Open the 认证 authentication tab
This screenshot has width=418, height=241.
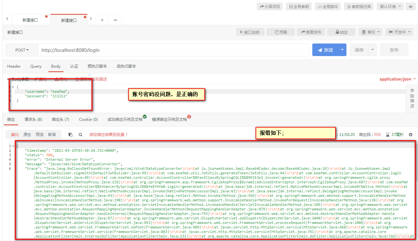(74, 66)
